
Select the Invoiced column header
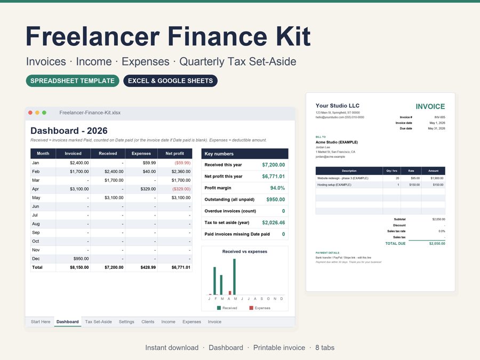click(x=73, y=154)
